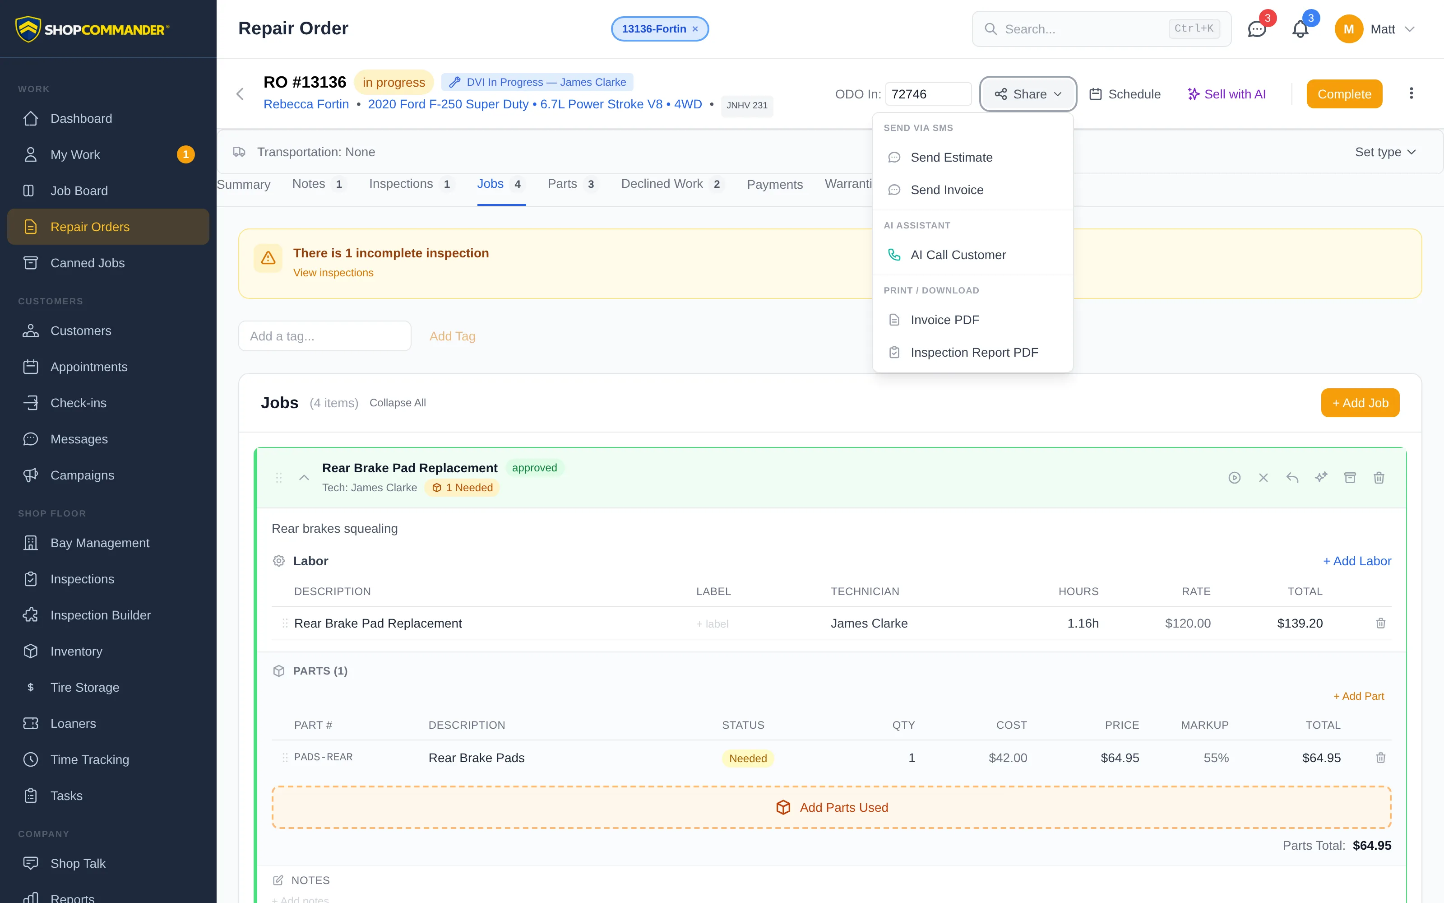Choose Send Estimate via SMS

coord(972,158)
